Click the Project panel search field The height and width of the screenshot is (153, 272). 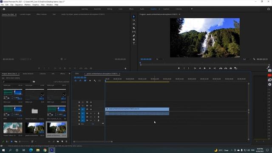[17, 82]
